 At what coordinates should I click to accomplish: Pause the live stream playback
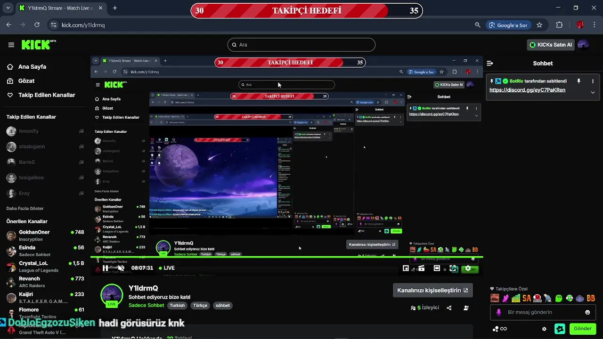(105, 268)
